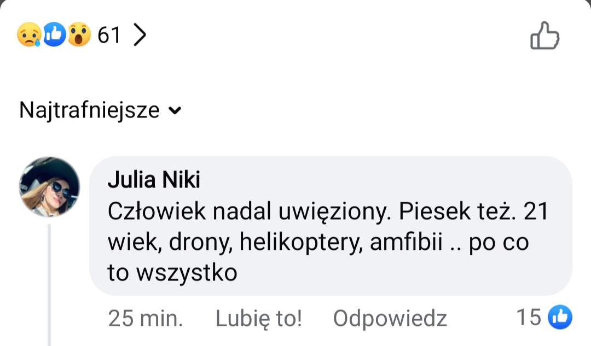View who reacted via the 15 count
Image resolution: width=591 pixels, height=346 pixels.
(529, 318)
